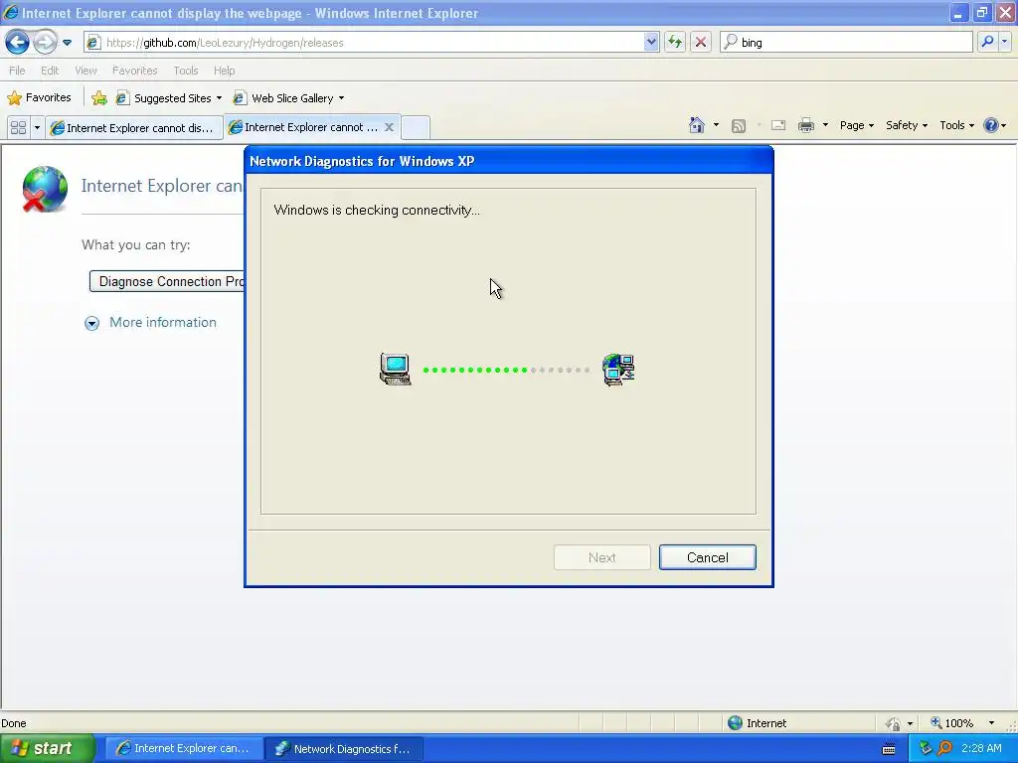Viewport: 1018px width, 763px height.
Task: Click the Print icon
Action: pos(805,125)
